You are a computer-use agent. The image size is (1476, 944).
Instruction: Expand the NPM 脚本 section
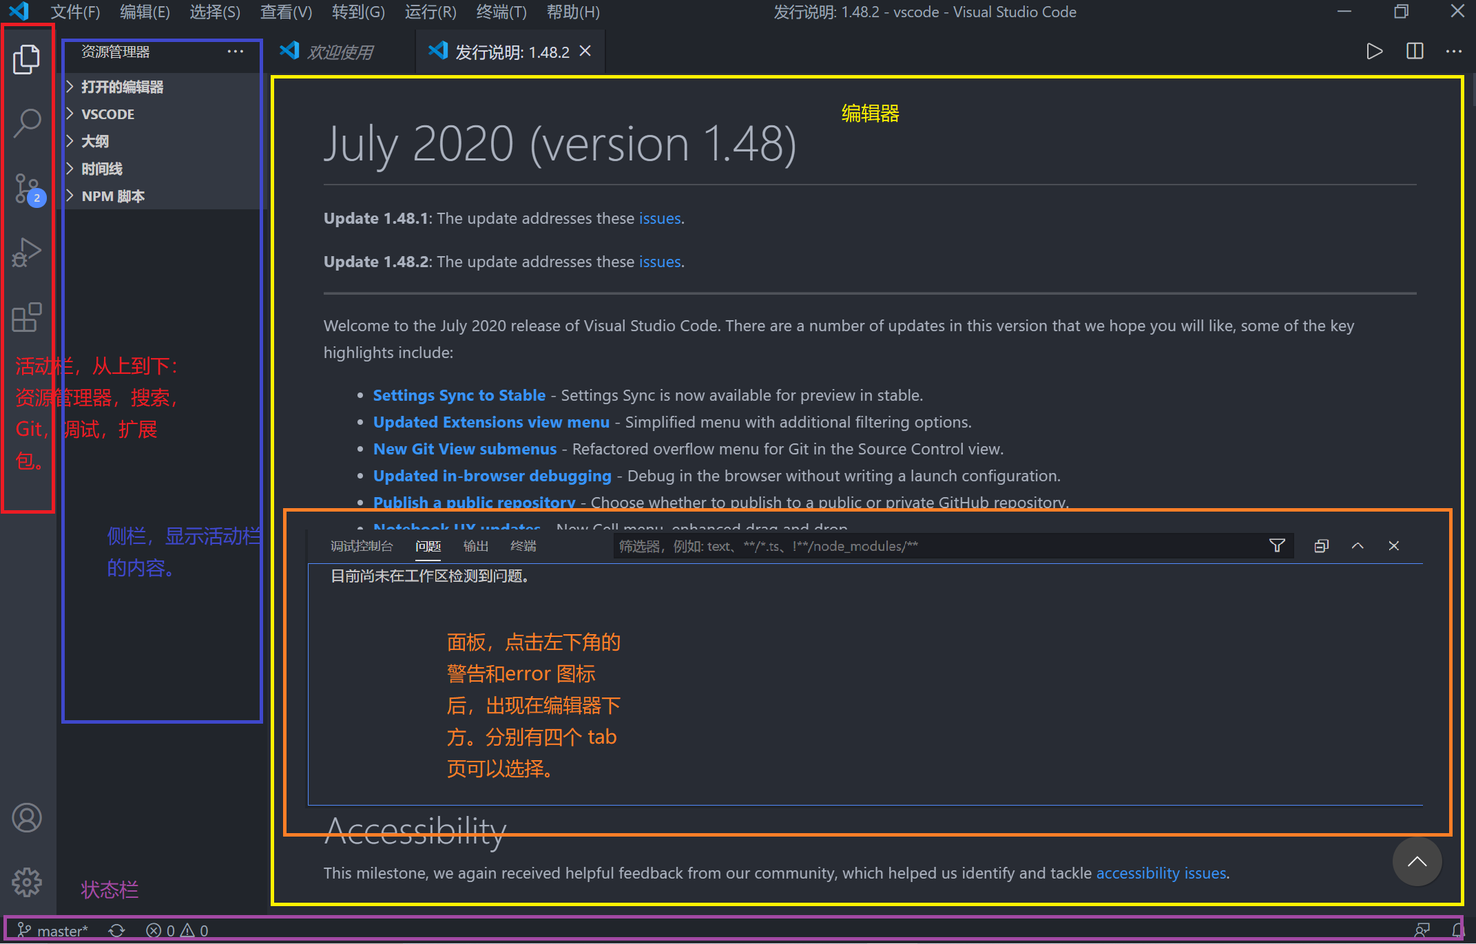tap(162, 196)
